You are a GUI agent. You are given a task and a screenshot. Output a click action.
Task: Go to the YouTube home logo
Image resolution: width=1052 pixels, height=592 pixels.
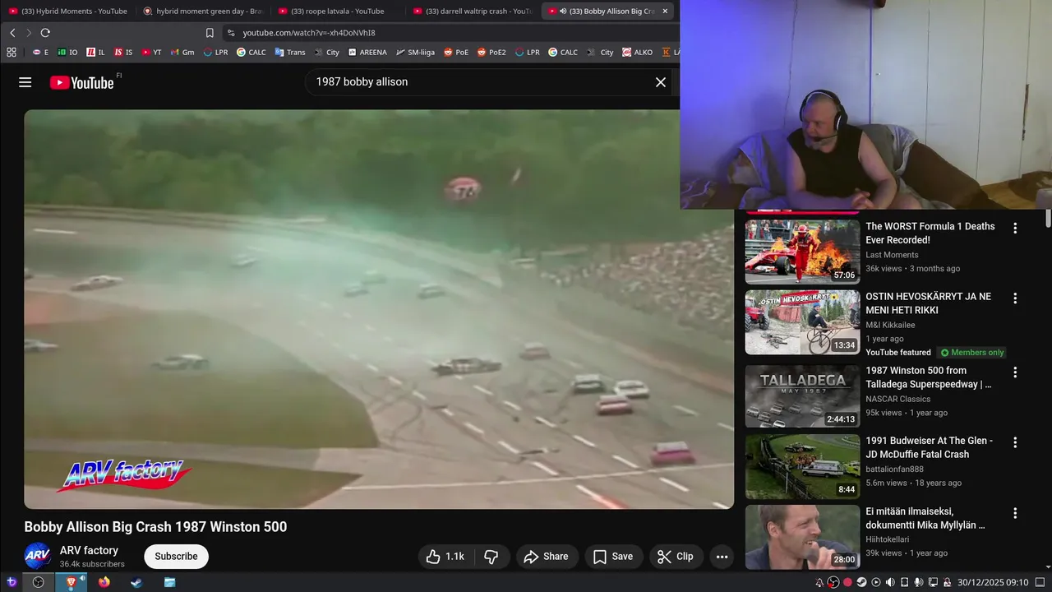(x=82, y=82)
